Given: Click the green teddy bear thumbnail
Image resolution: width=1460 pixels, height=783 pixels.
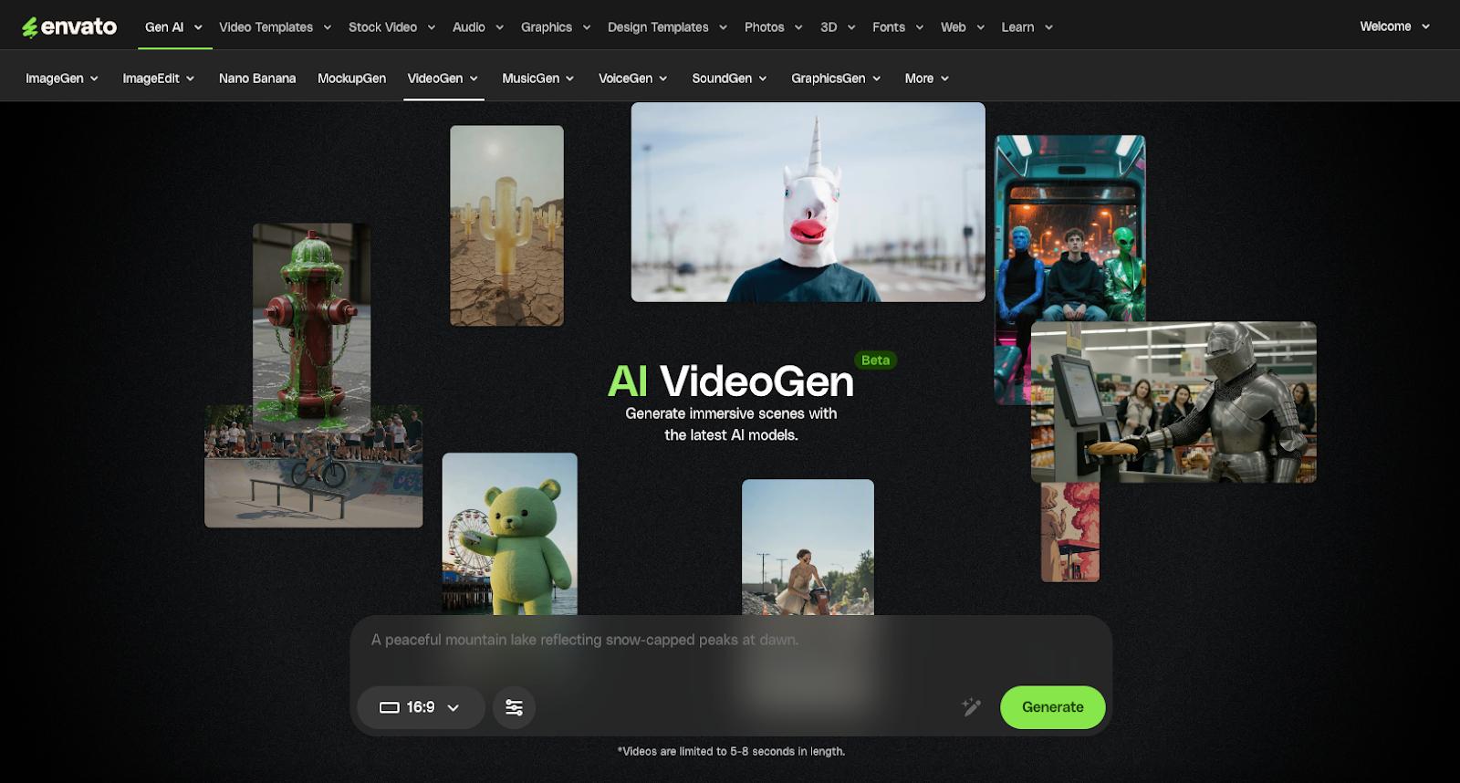Looking at the screenshot, I should pos(510,534).
